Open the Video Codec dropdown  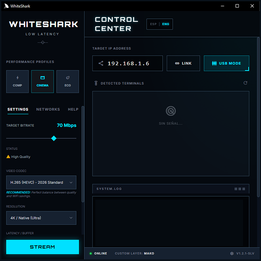pos(41,182)
